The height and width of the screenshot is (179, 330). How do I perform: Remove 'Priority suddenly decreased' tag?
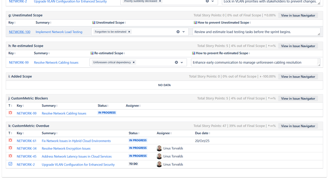[x=160, y=1]
